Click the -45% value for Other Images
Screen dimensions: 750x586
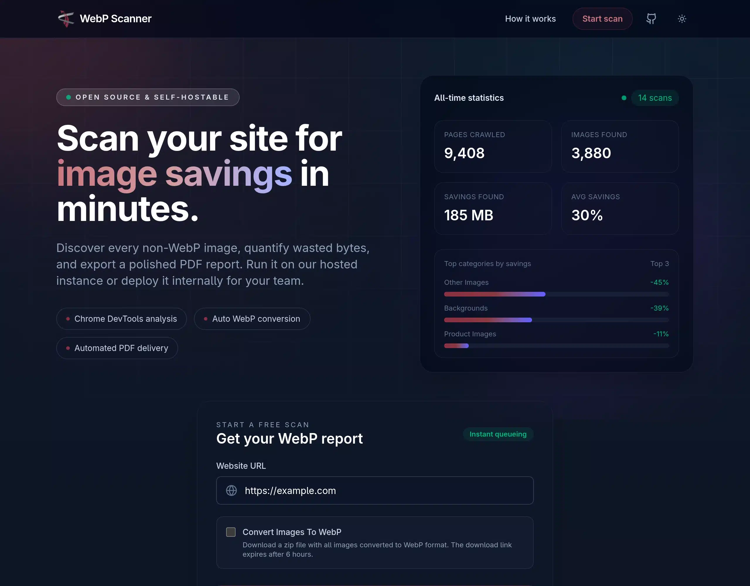659,282
